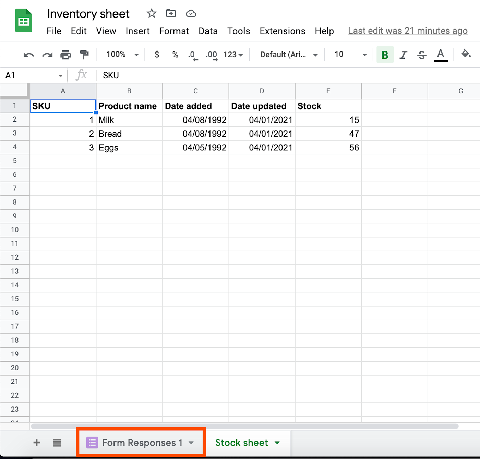This screenshot has height=459, width=480.
Task: Check the cloud save status icon
Action: tap(191, 13)
